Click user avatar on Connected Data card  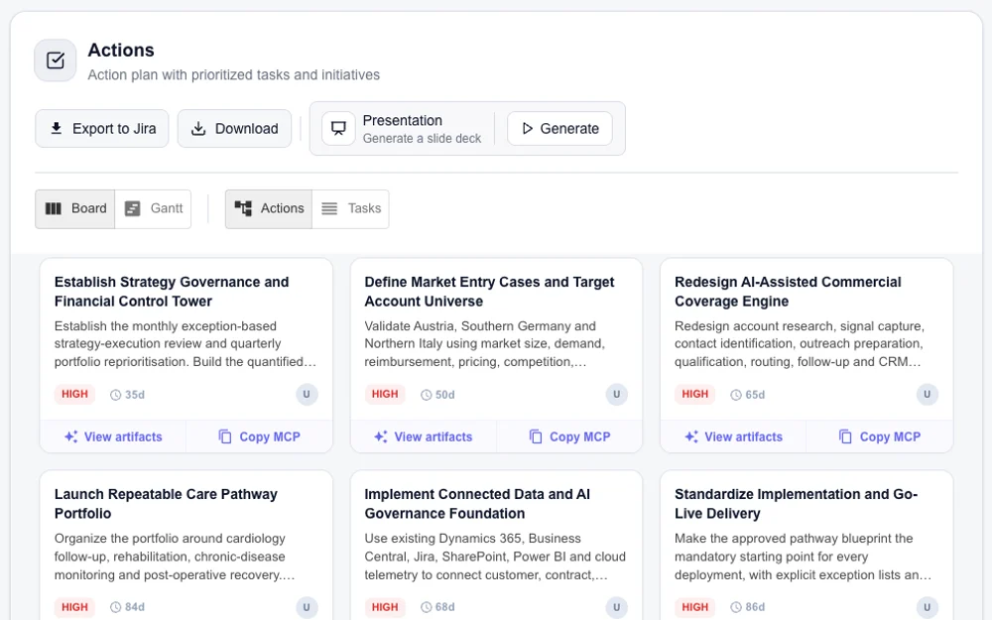tap(617, 607)
